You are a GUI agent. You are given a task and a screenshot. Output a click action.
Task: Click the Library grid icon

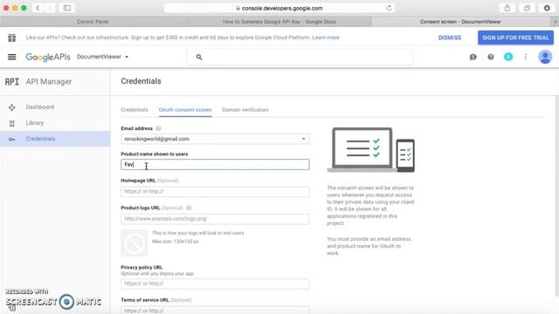pos(11,123)
